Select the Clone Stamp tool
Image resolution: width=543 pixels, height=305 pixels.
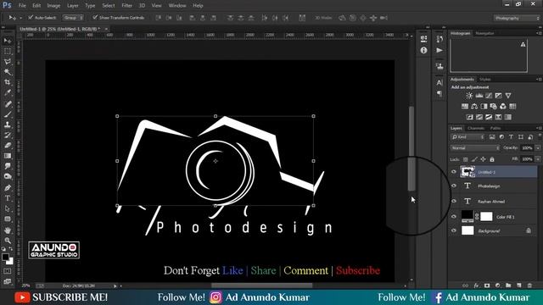tap(8, 125)
